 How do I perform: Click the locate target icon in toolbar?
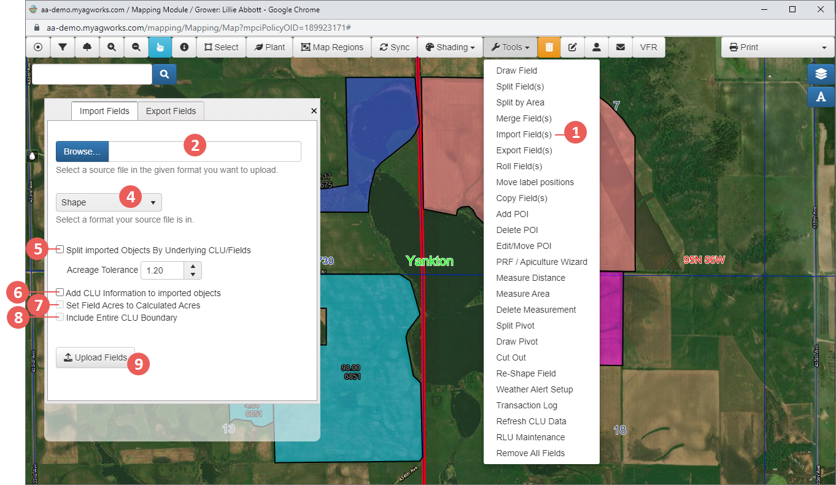click(38, 47)
